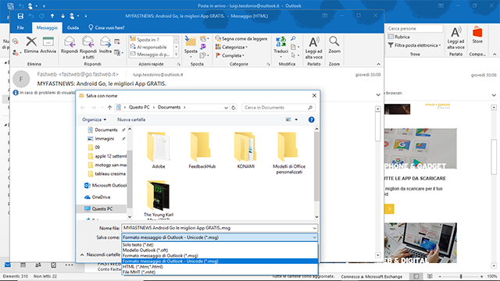Go to next item down arrow

(62, 16)
